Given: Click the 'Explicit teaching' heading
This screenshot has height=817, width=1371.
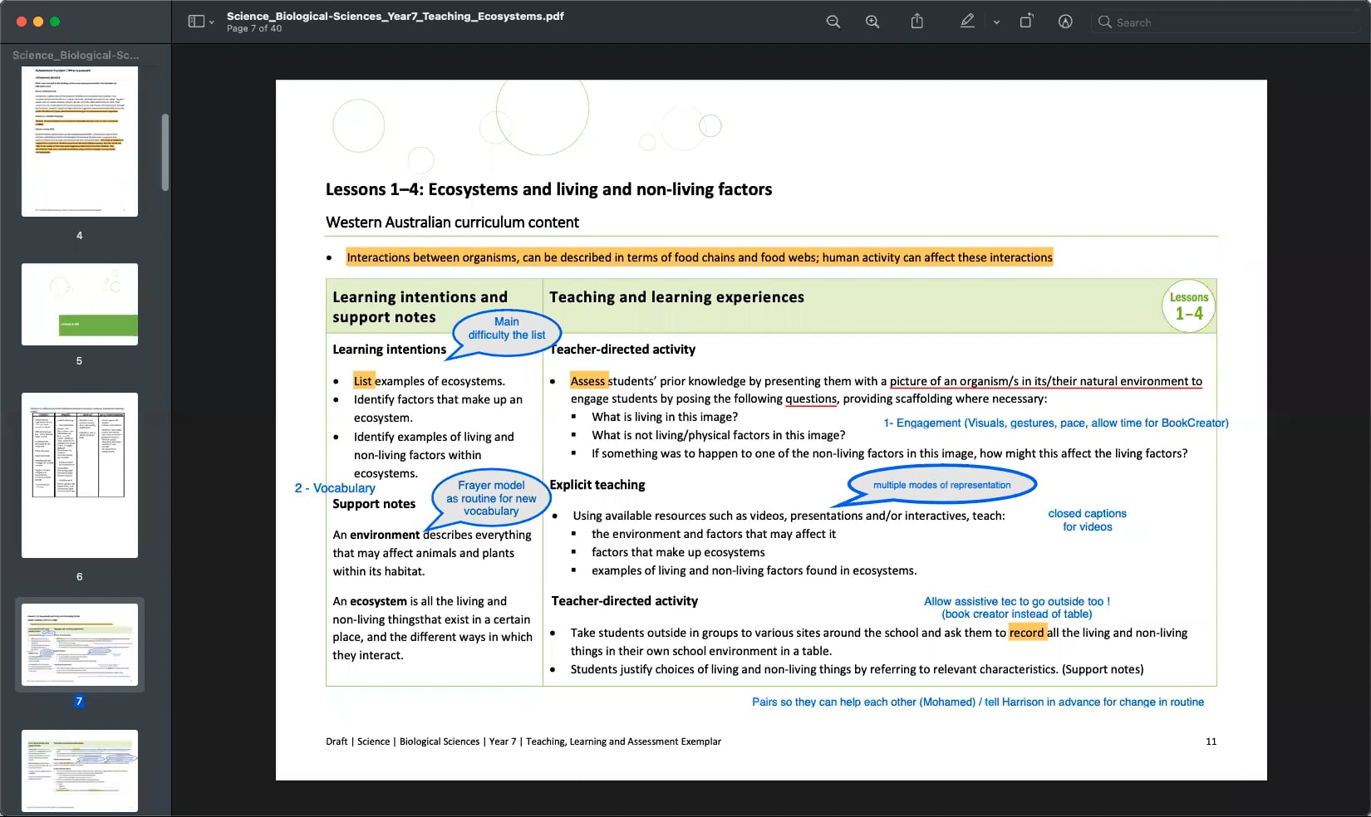Looking at the screenshot, I should click(597, 485).
